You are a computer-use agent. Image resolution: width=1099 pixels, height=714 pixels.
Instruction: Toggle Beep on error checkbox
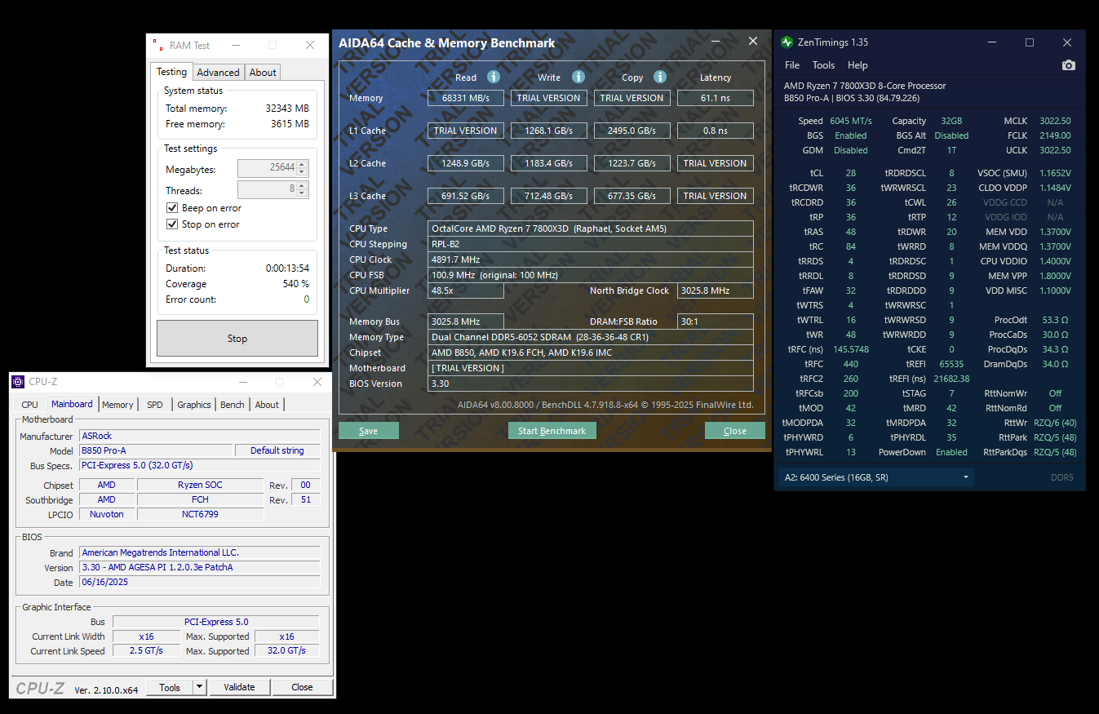coord(172,208)
